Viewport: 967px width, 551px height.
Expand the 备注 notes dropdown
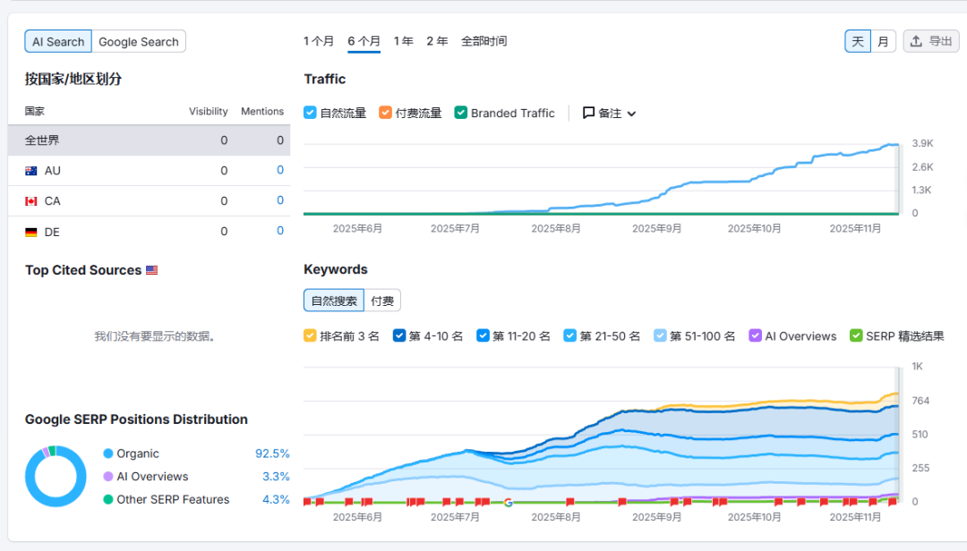631,114
